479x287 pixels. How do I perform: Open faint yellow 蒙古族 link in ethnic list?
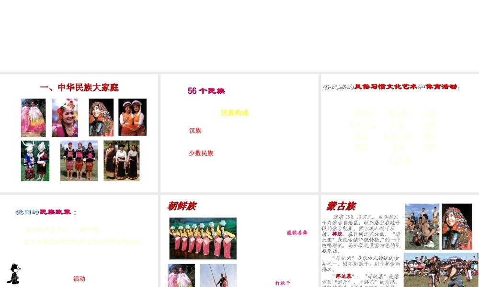point(399,113)
